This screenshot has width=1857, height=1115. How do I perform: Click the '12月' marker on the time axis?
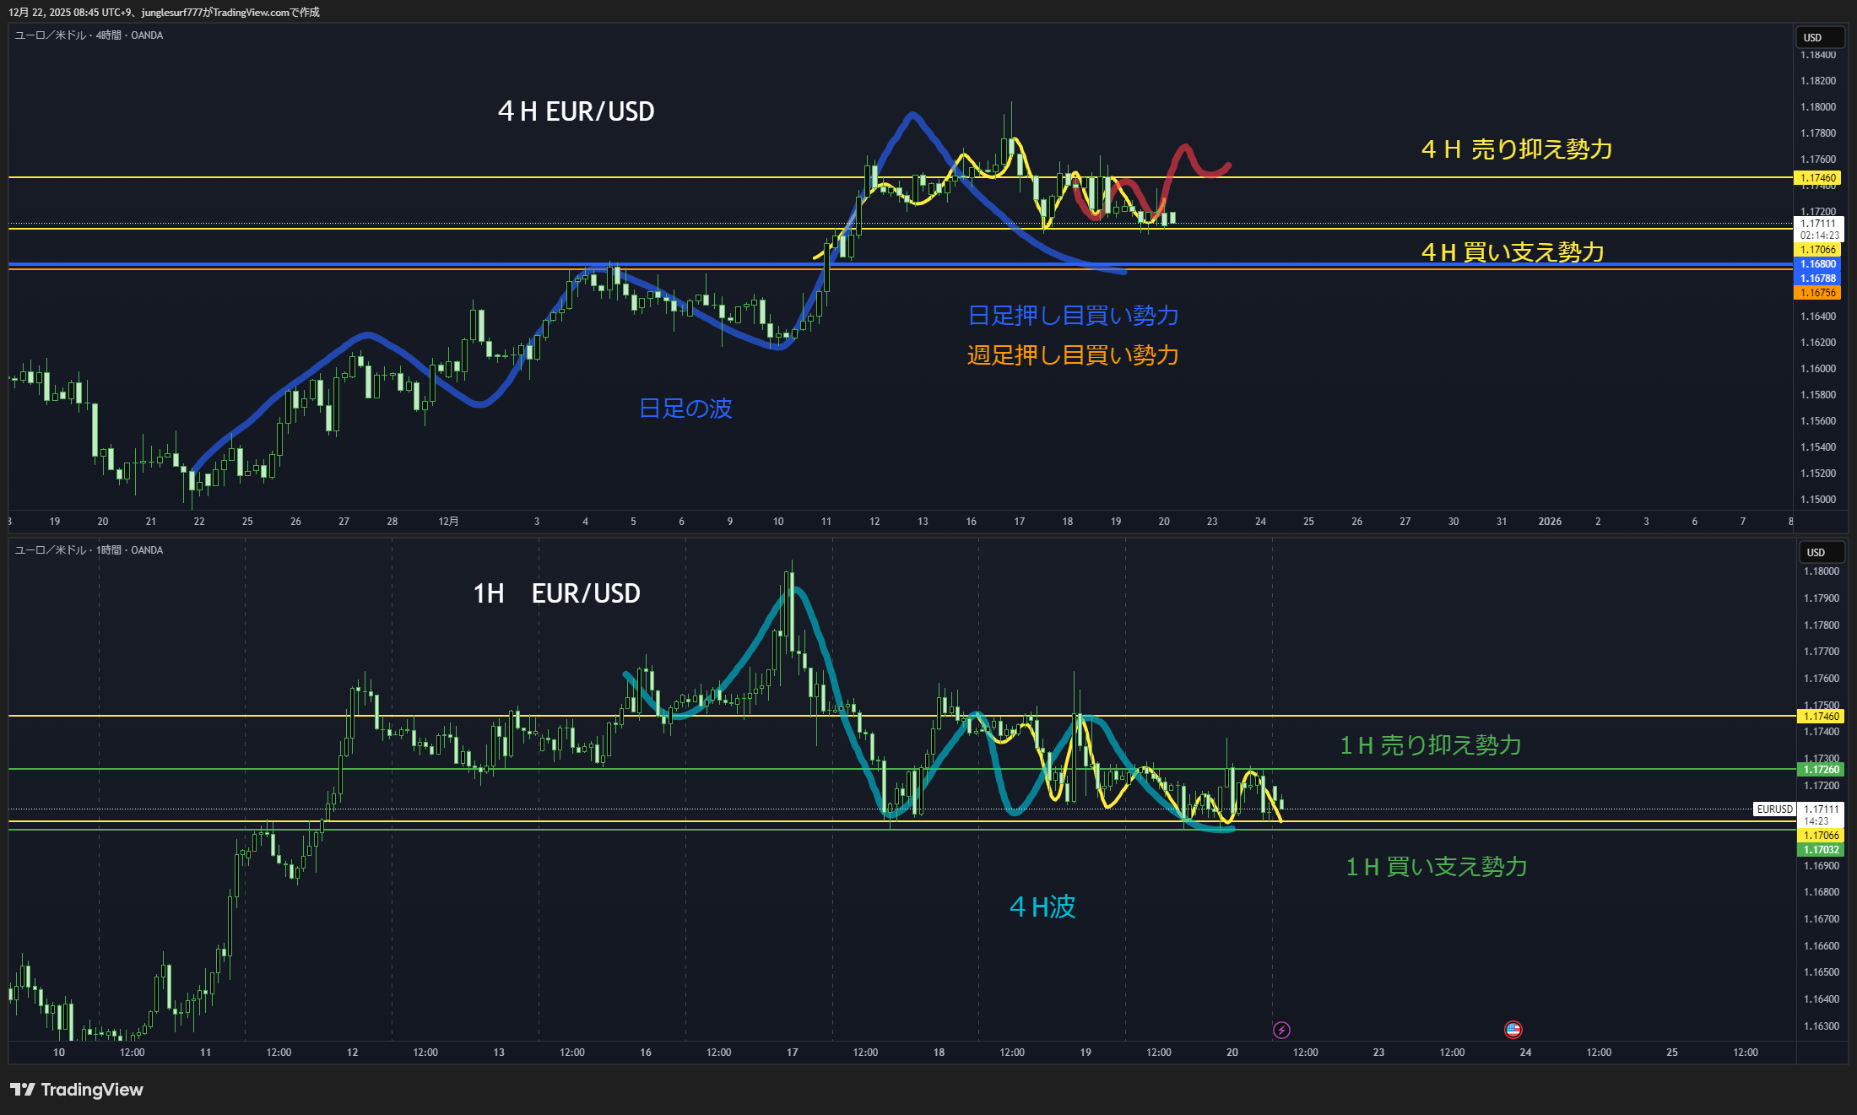tap(448, 522)
